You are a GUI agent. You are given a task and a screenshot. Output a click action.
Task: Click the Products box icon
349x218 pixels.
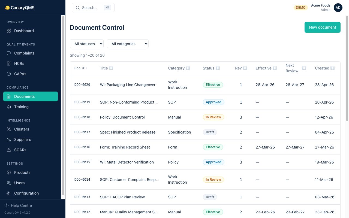coord(9,172)
